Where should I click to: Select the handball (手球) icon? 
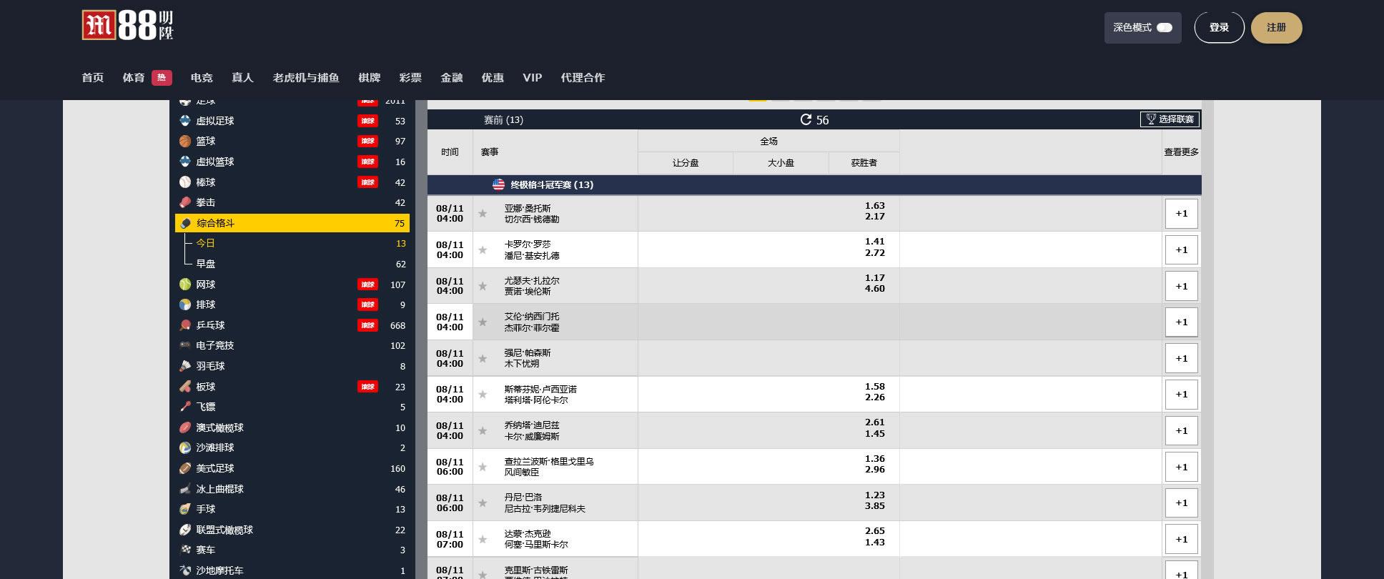185,509
